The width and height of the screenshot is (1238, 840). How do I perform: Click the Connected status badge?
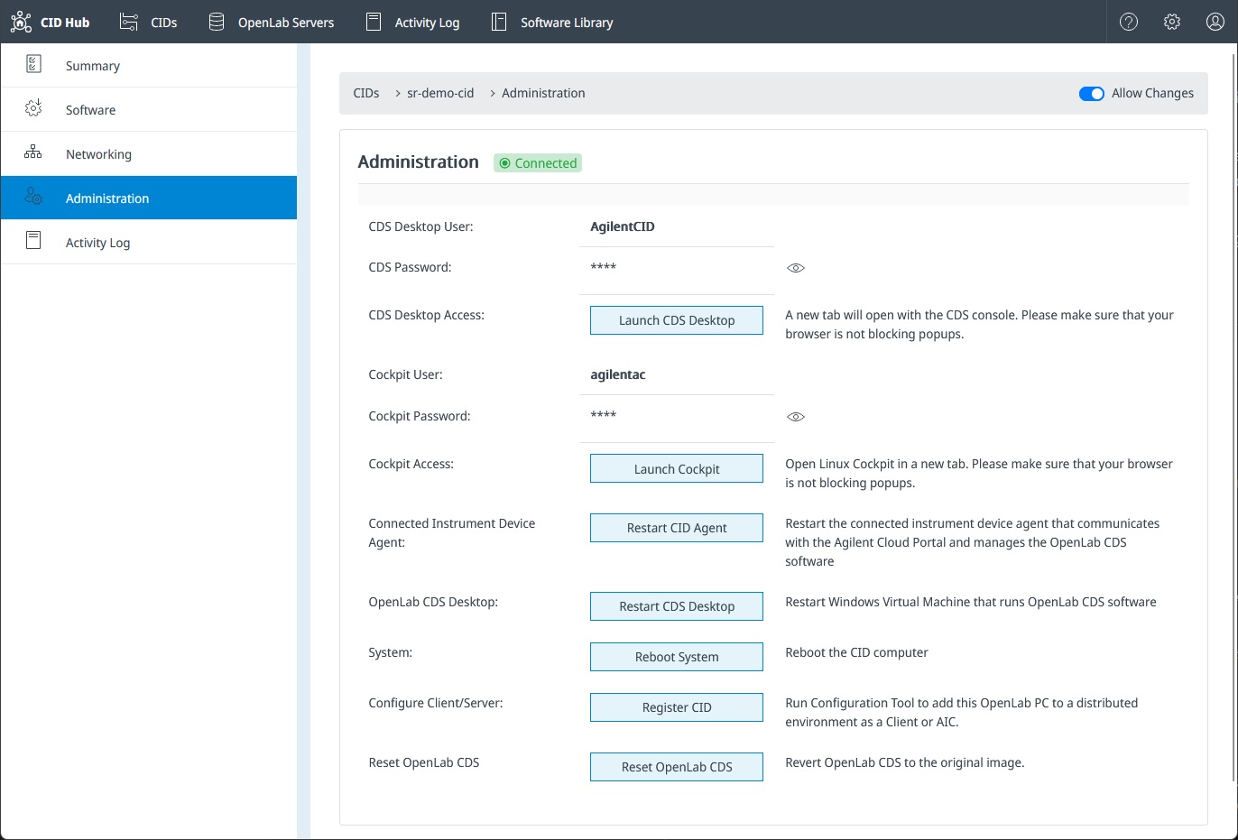point(538,163)
